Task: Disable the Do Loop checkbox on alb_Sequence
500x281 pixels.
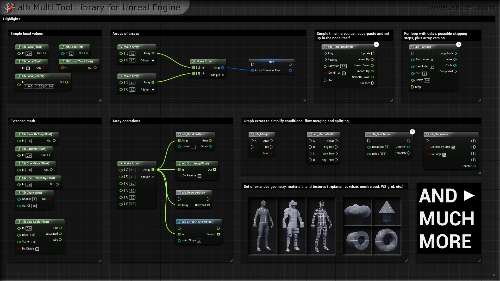Action: pos(445,155)
